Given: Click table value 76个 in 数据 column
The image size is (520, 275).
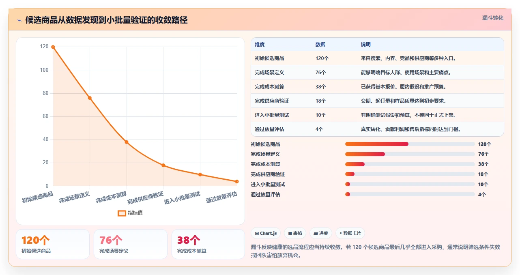Looking at the screenshot, I should [321, 73].
